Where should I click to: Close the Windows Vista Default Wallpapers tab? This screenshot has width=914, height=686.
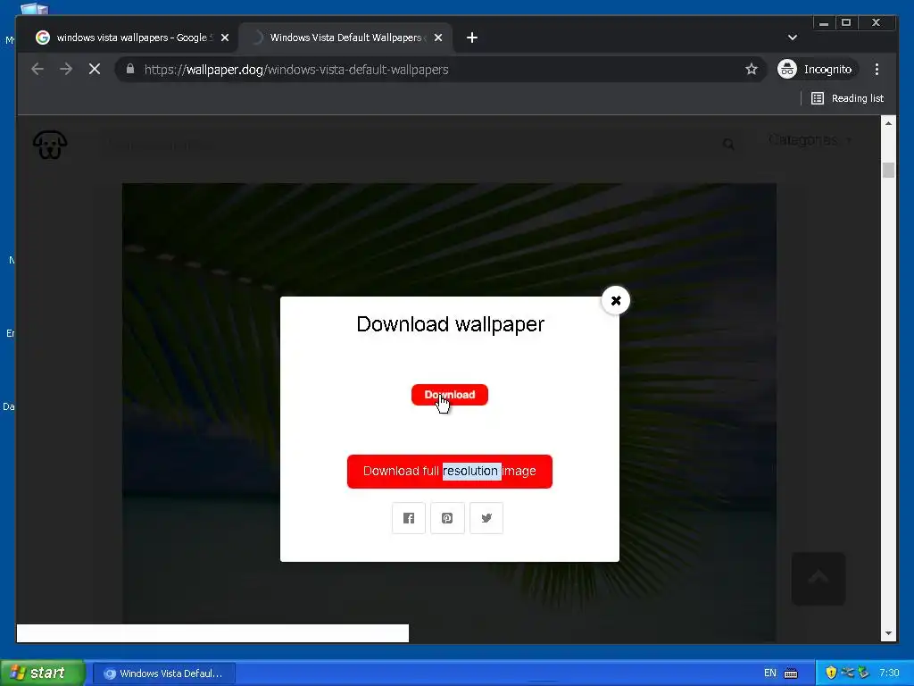438,38
